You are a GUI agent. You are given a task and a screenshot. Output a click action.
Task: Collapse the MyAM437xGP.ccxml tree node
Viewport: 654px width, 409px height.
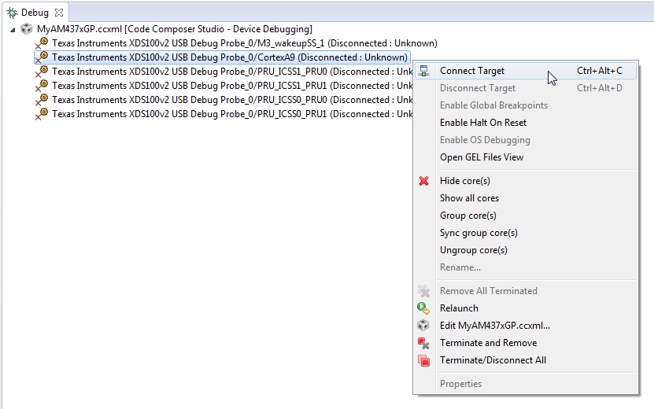tap(13, 29)
